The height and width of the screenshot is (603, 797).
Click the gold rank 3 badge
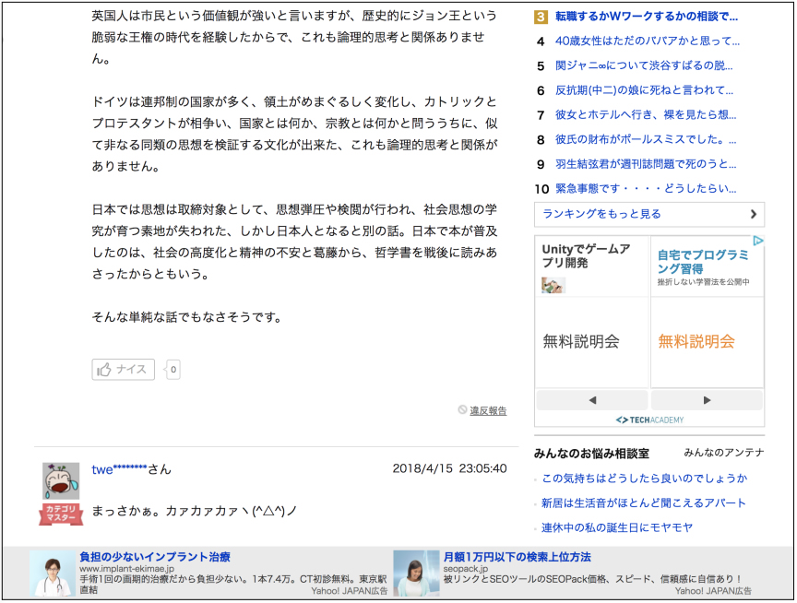[541, 17]
